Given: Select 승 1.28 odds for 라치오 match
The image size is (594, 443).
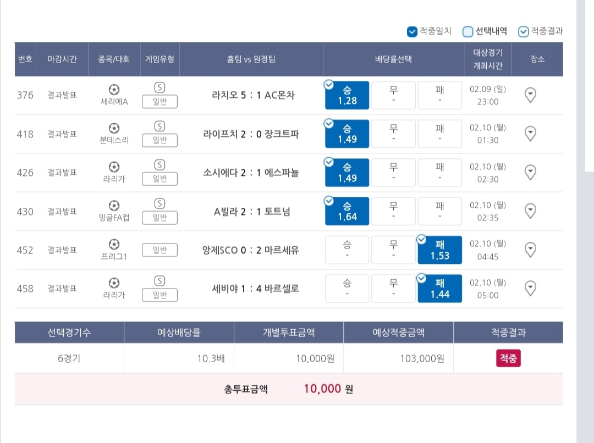Looking at the screenshot, I should point(347,95).
